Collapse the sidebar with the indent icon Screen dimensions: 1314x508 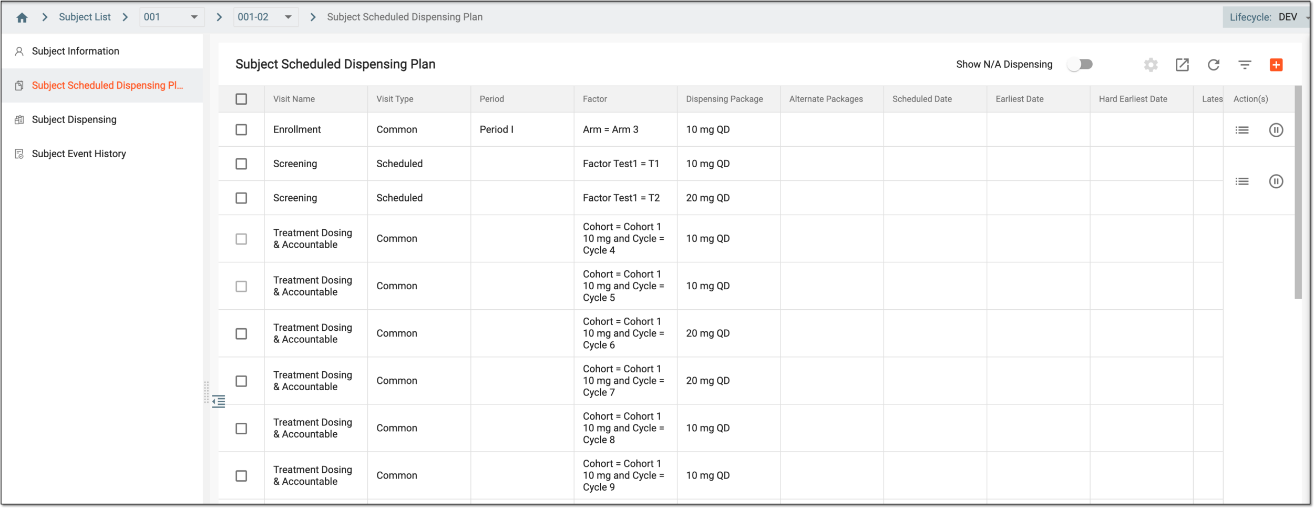[x=219, y=401]
